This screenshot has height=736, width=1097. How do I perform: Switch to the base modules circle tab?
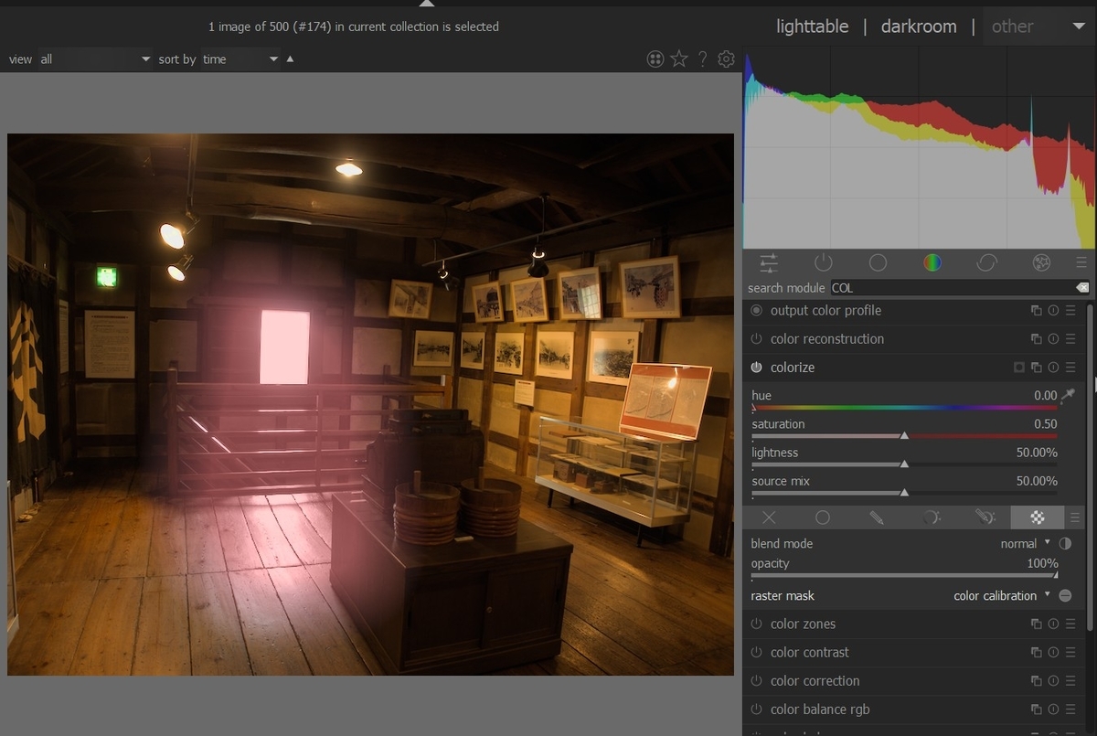coord(878,263)
